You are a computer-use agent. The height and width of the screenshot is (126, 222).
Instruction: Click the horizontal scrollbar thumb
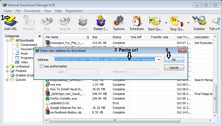(x=115, y=121)
